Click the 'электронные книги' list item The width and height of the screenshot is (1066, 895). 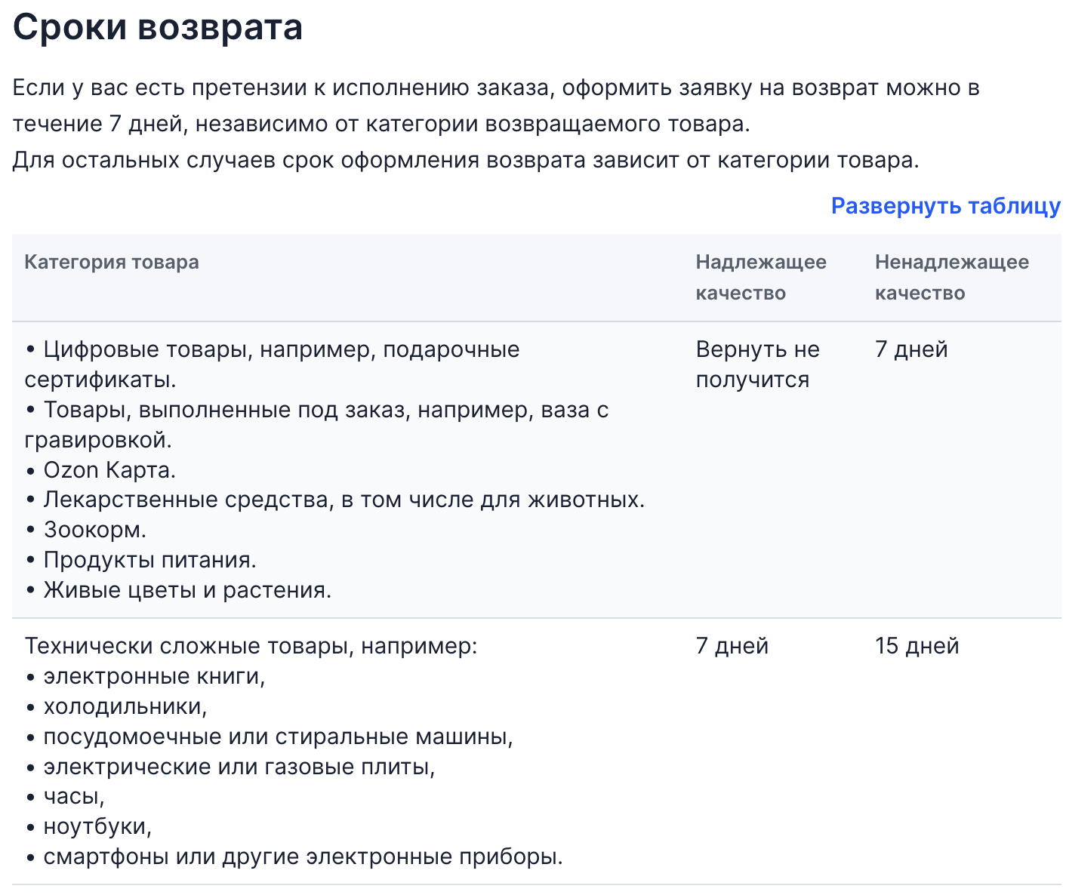(146, 676)
